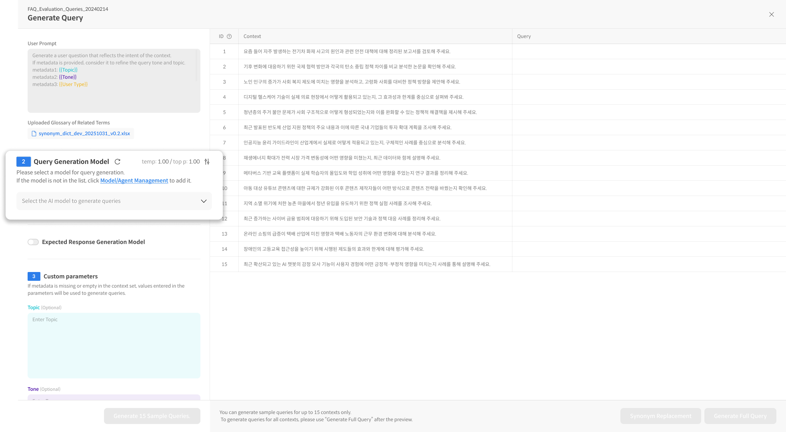Viewport: 786px width, 432px height.
Task: Open Model/Agent Management link
Action: (134, 180)
